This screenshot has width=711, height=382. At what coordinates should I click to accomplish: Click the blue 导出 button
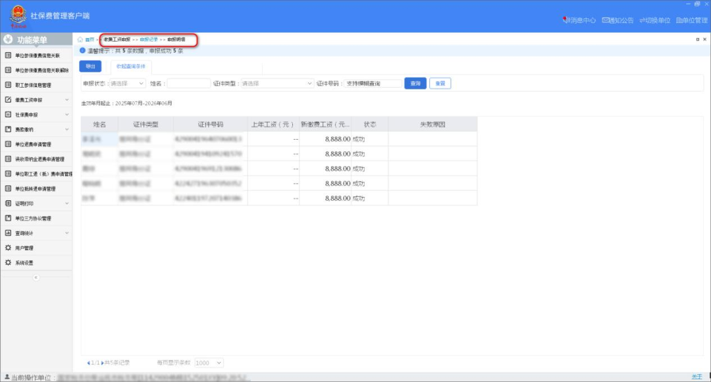[90, 67]
